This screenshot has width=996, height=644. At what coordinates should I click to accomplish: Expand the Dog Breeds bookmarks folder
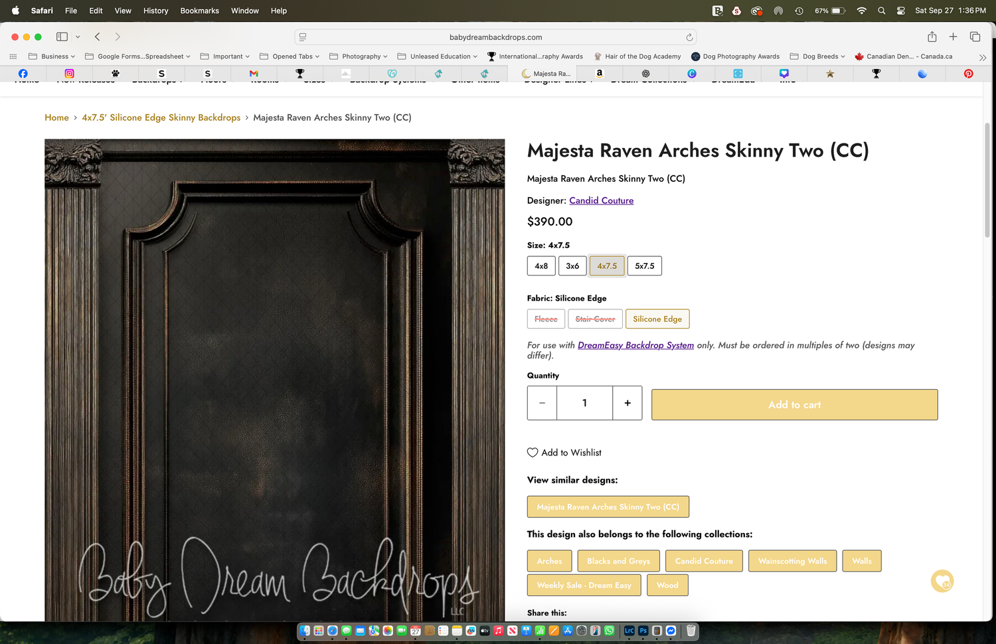point(817,56)
